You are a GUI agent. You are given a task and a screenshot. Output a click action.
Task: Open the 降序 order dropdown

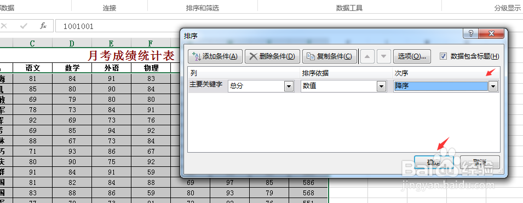pos(493,86)
